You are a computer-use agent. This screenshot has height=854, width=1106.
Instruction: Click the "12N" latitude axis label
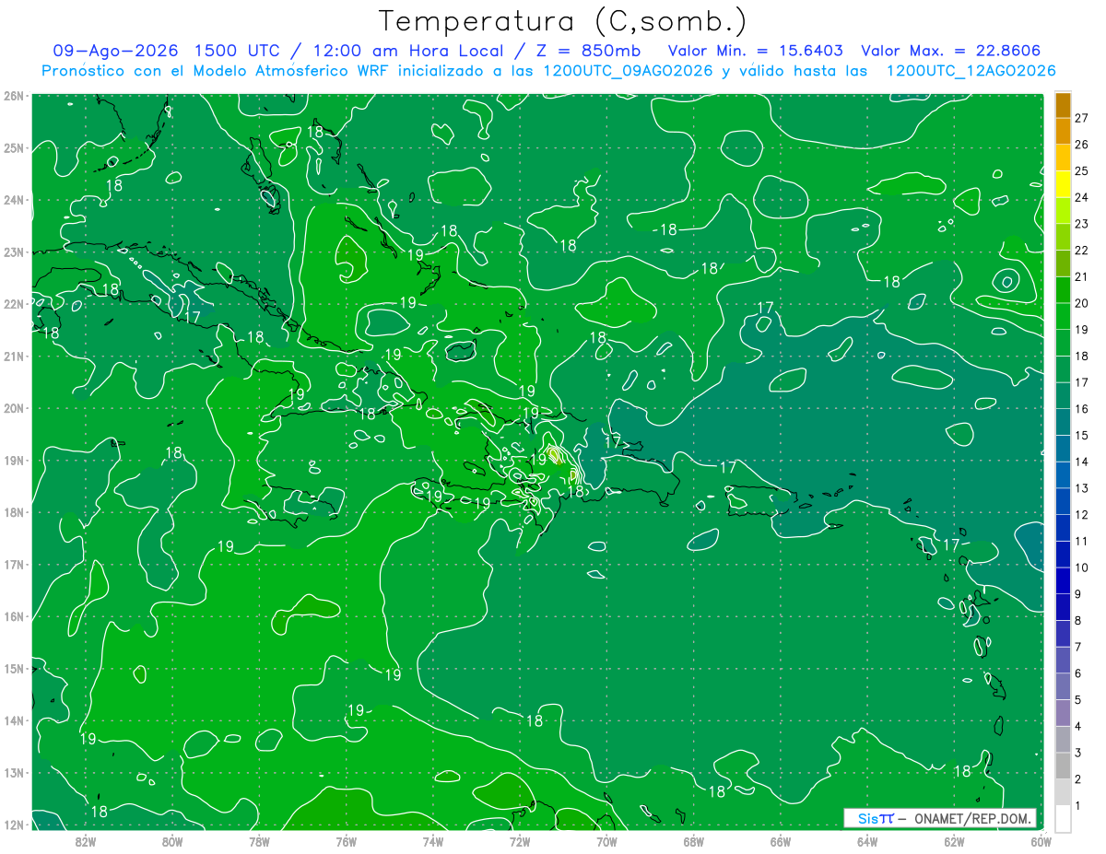point(14,825)
